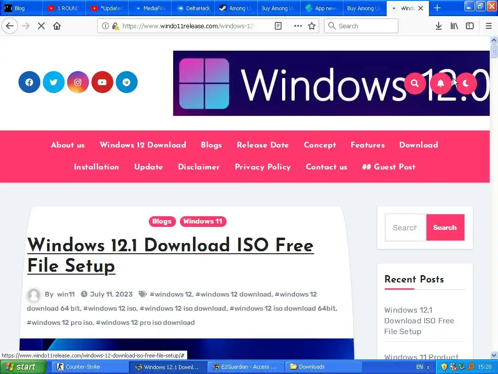This screenshot has width=498, height=374.
Task: Open the Download menu item
Action: point(419,145)
